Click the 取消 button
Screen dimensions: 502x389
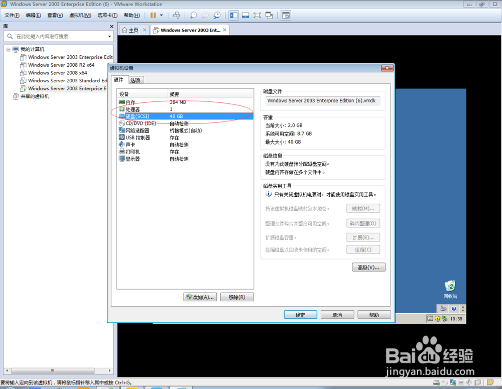point(337,315)
